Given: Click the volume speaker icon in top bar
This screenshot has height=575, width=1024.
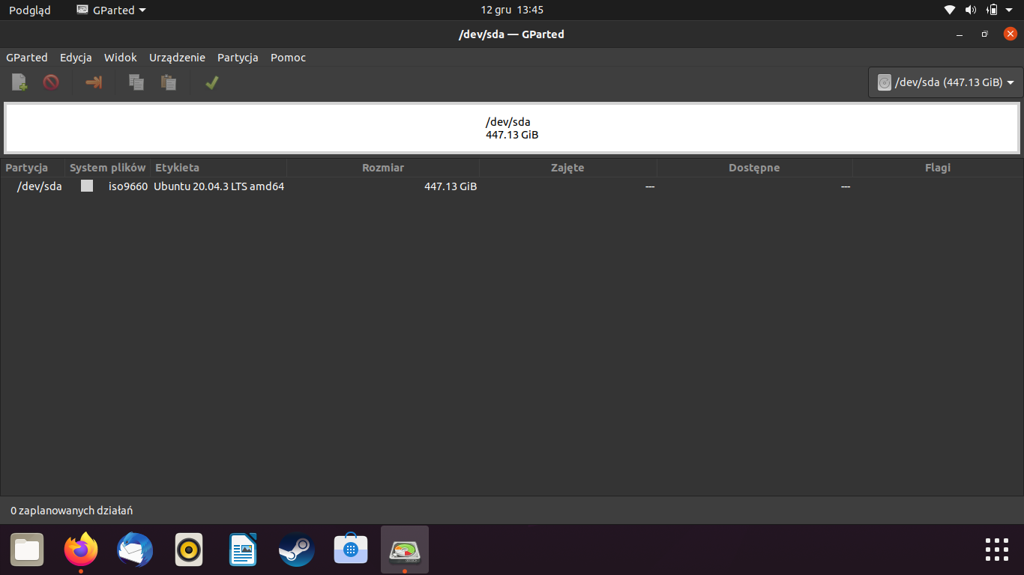Looking at the screenshot, I should [971, 10].
